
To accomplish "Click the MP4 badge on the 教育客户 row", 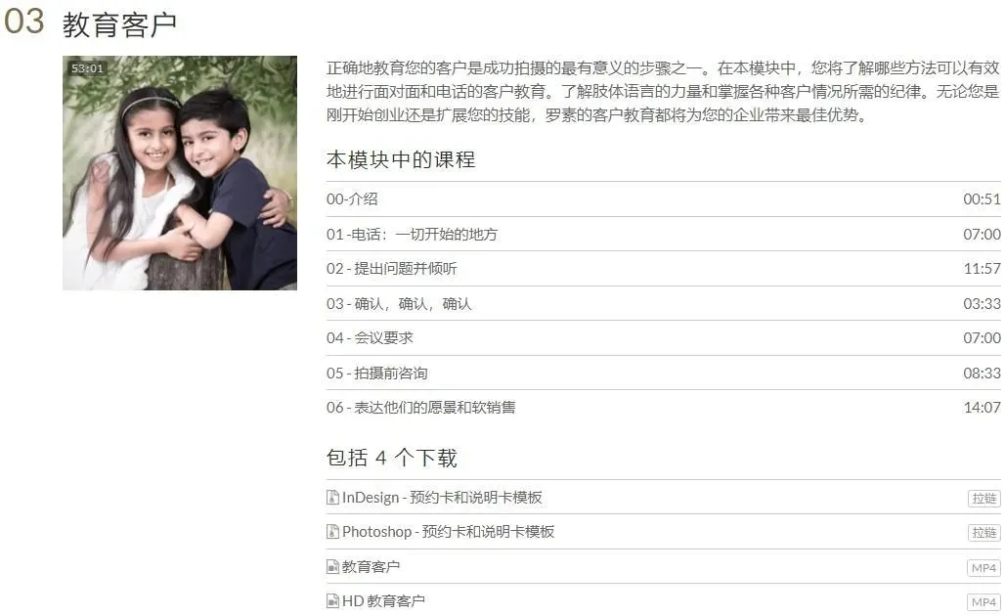I will 983,568.
